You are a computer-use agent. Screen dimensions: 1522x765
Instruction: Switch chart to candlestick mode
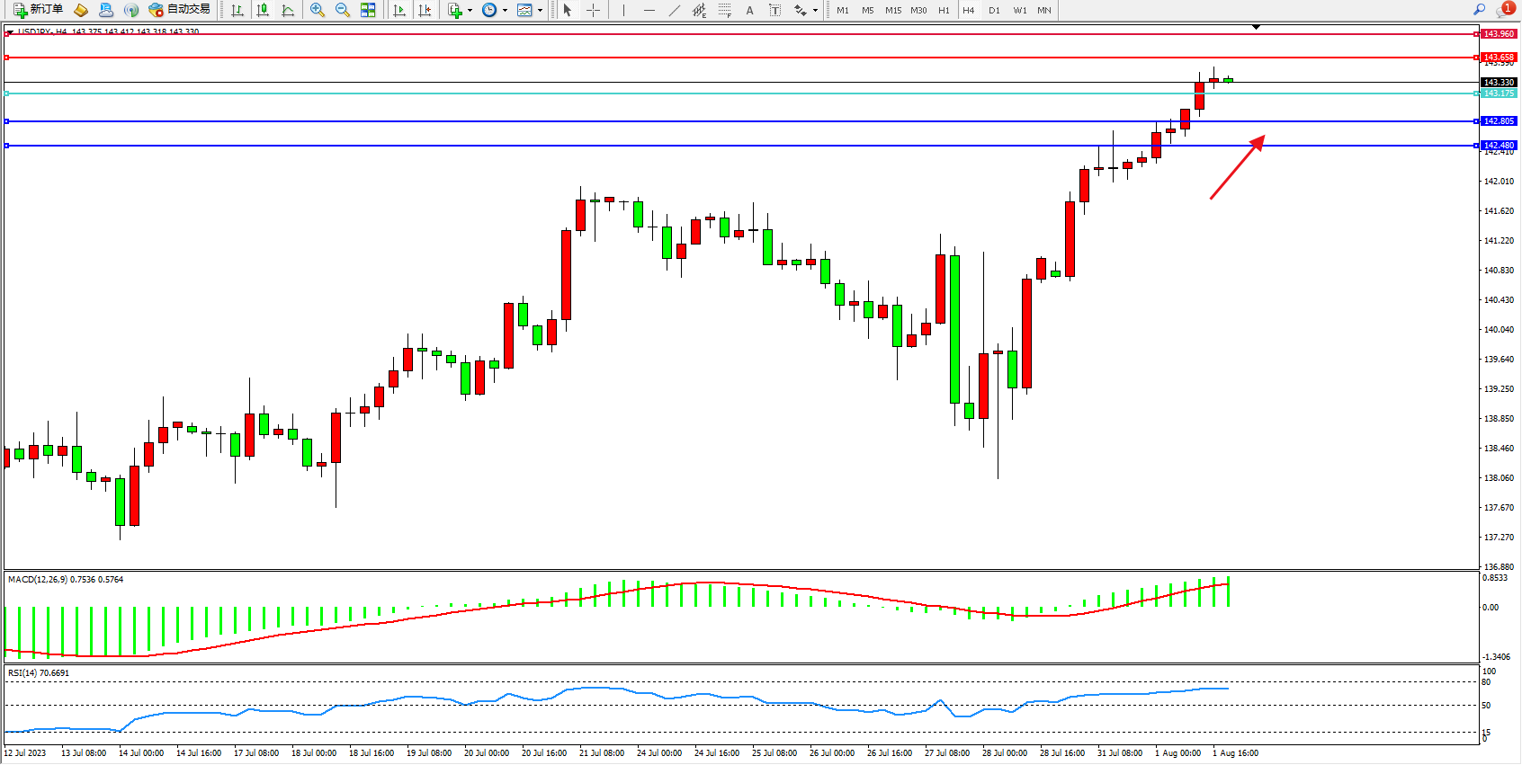pyautogui.click(x=263, y=11)
